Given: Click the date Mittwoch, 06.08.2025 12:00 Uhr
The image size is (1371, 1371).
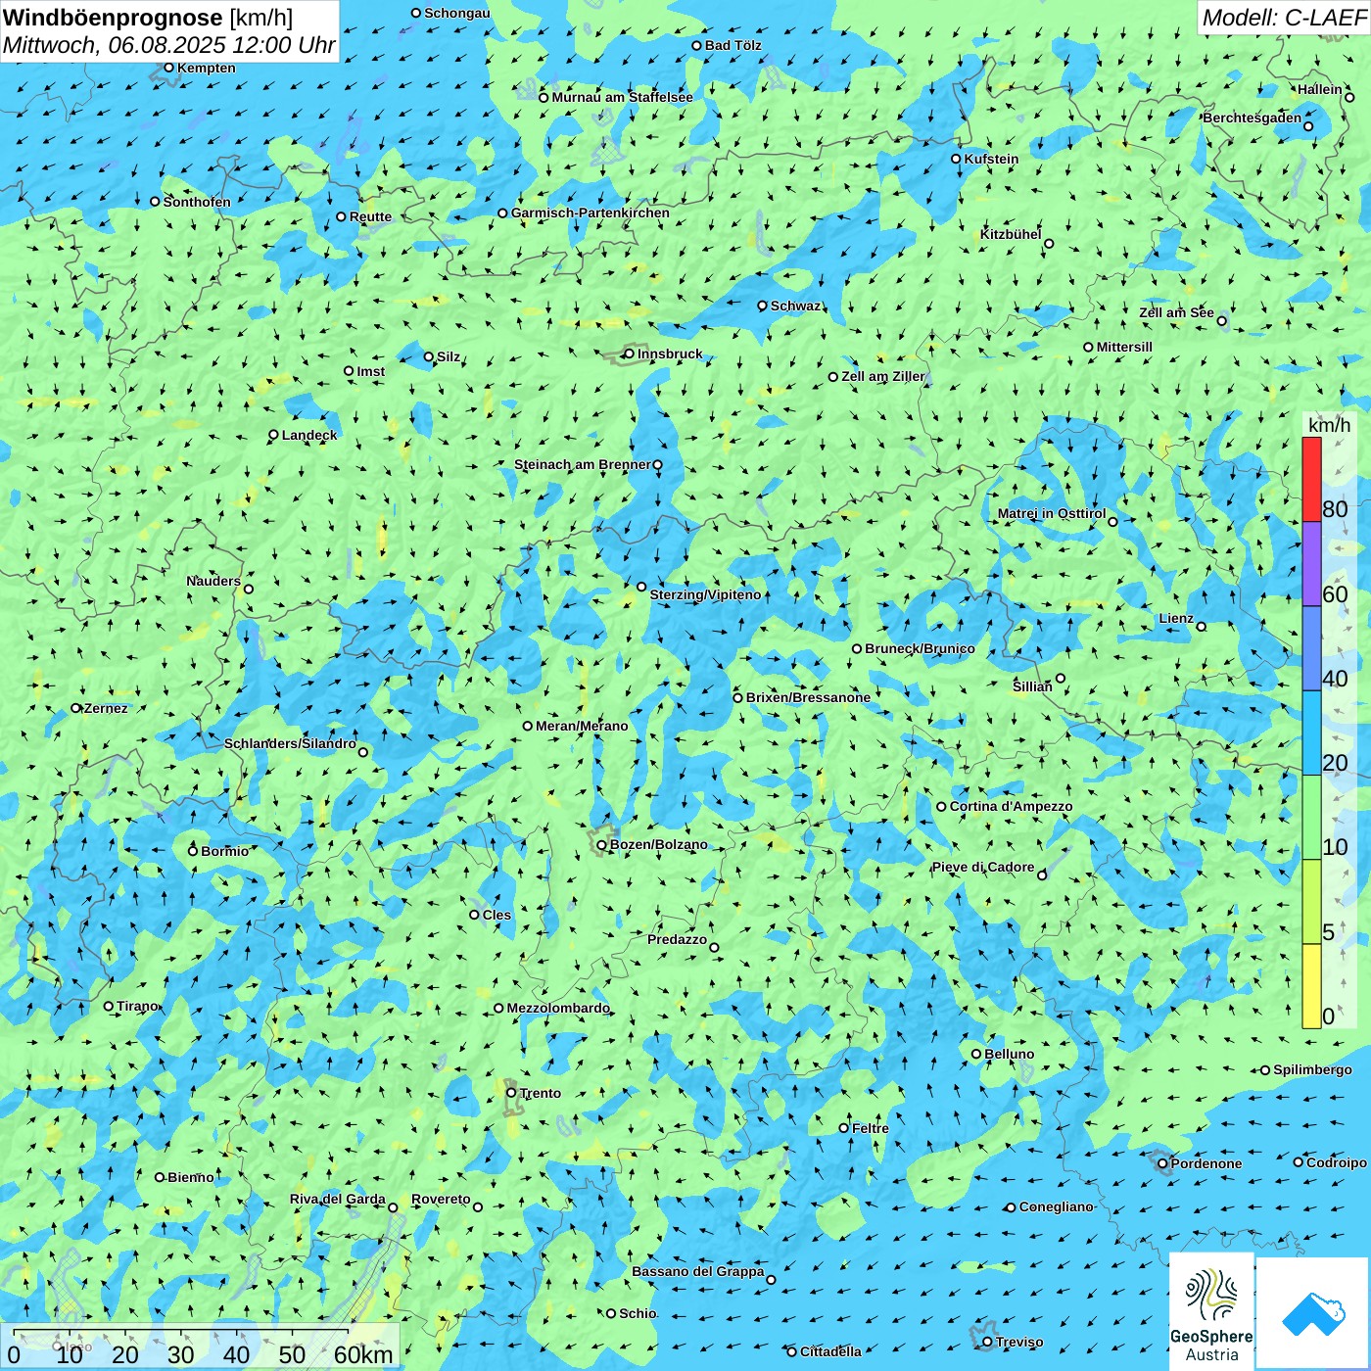Looking at the screenshot, I should (168, 45).
